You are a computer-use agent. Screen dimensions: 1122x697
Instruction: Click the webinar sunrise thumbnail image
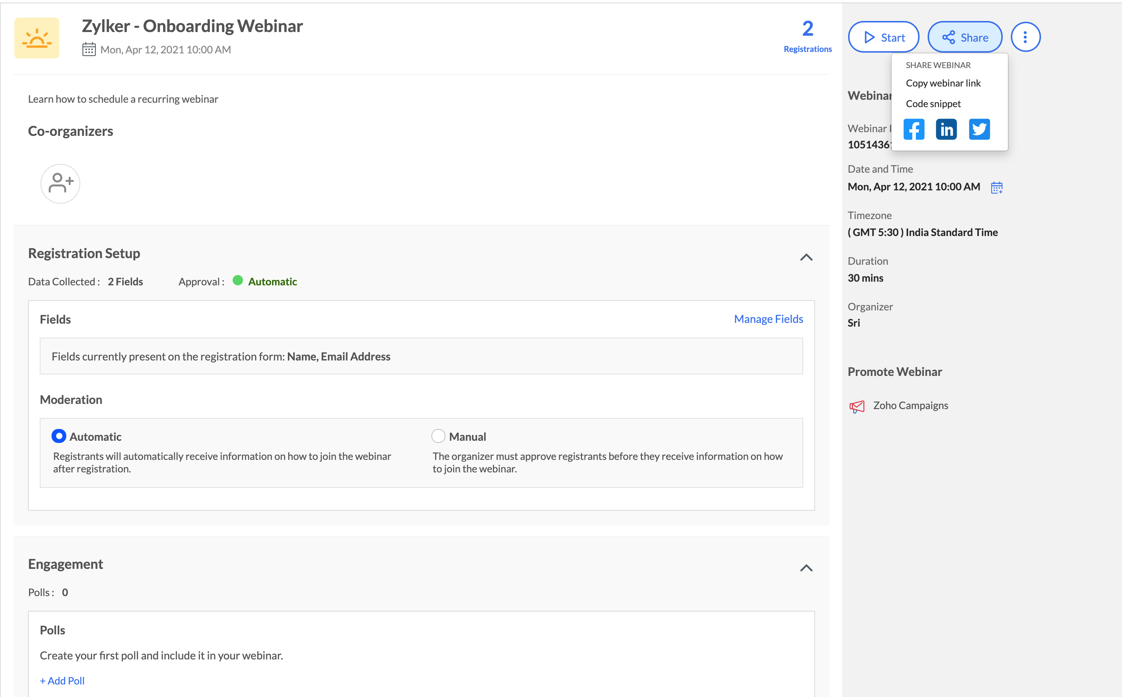point(37,38)
